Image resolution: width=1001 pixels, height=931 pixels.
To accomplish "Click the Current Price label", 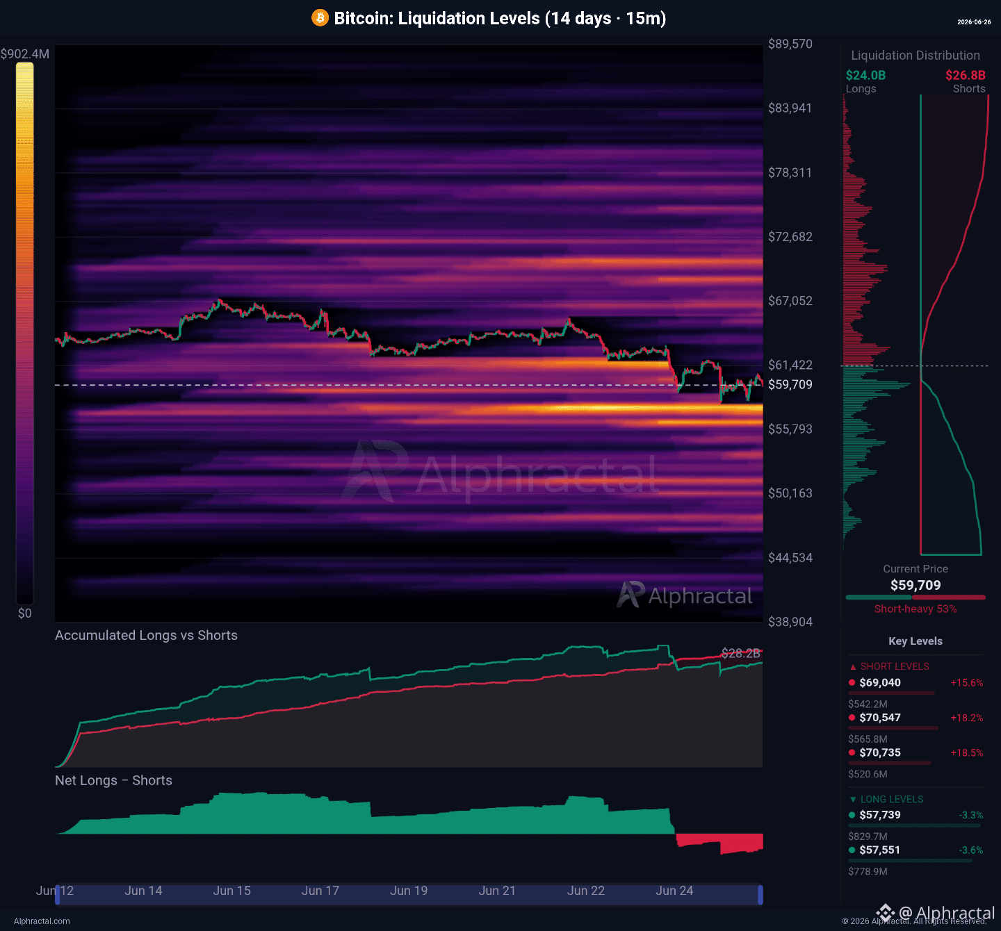I will click(x=915, y=569).
